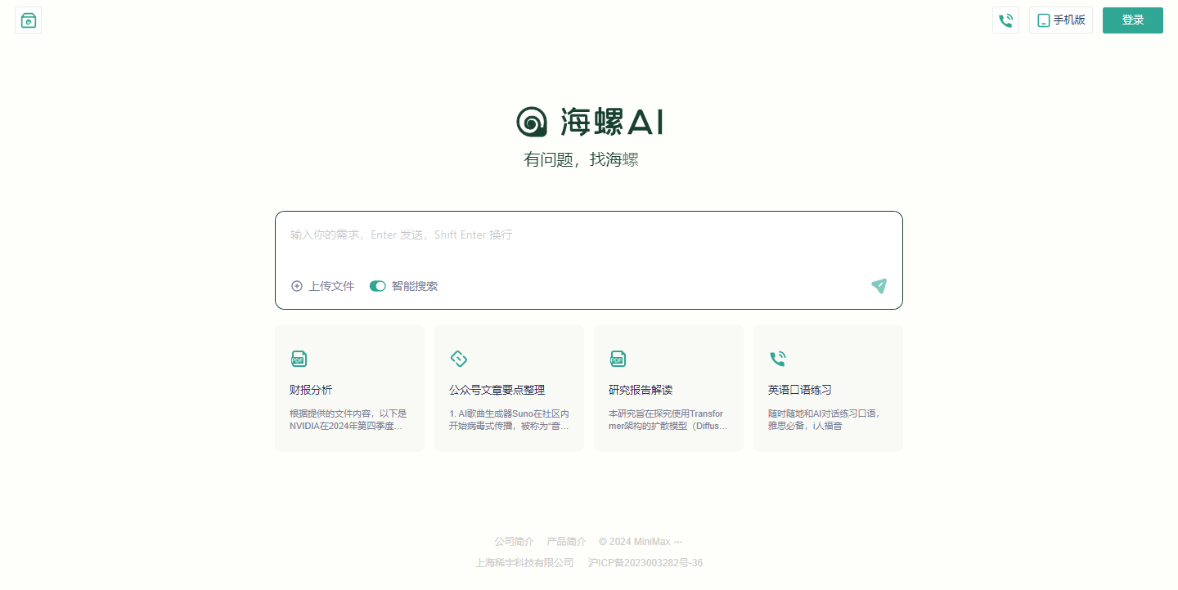Open the sidebar icon at top left

tap(29, 20)
